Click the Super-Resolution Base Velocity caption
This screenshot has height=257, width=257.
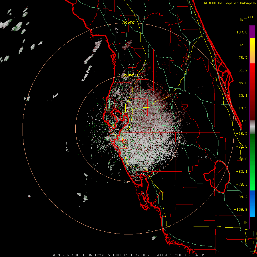coord(128,255)
